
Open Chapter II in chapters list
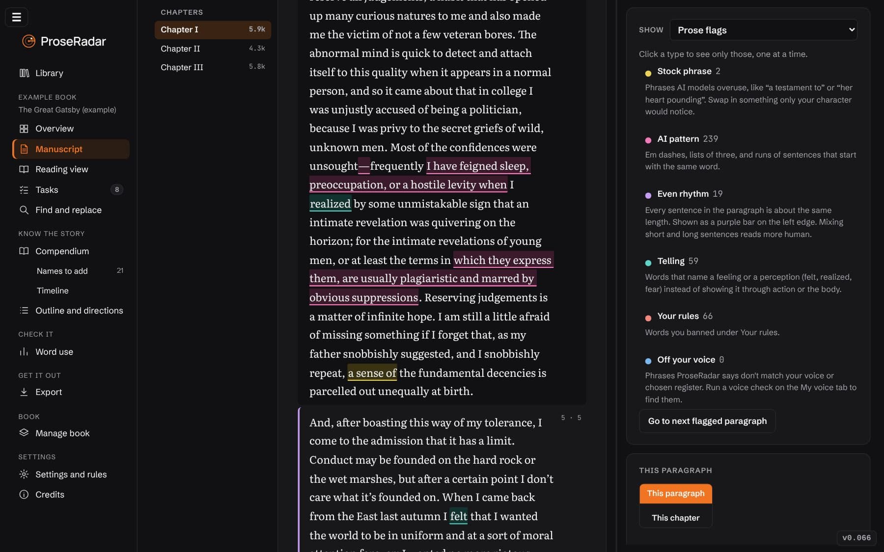(x=213, y=49)
